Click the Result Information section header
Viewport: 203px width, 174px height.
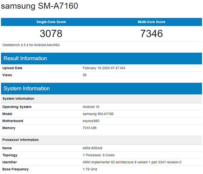(x=101, y=58)
